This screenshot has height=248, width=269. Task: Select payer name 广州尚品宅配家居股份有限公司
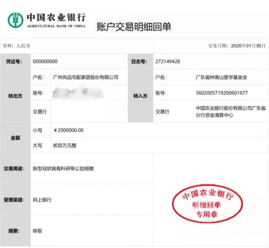[x=86, y=77]
